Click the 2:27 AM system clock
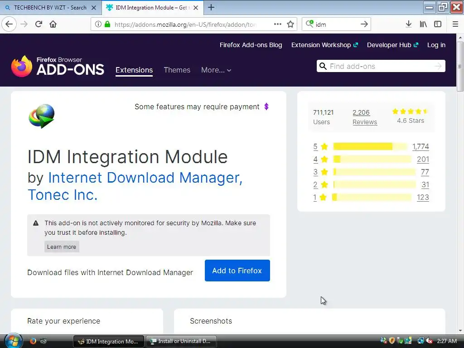Viewport: 464px width, 348px height. point(447,341)
